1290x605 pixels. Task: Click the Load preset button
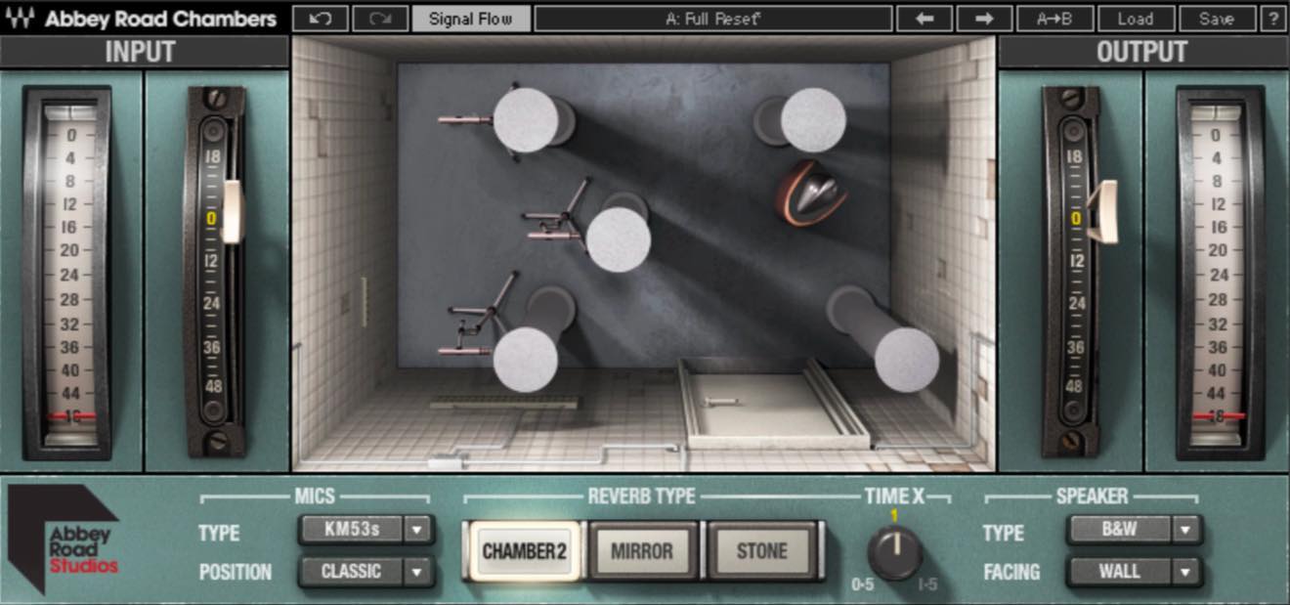[x=1135, y=19]
